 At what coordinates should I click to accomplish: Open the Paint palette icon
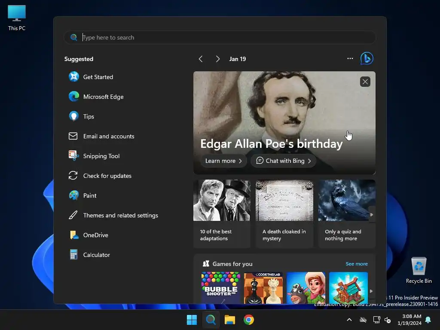click(74, 196)
